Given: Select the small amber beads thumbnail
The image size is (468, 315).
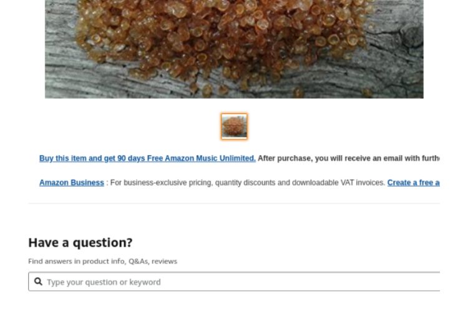Looking at the screenshot, I should point(234,126).
